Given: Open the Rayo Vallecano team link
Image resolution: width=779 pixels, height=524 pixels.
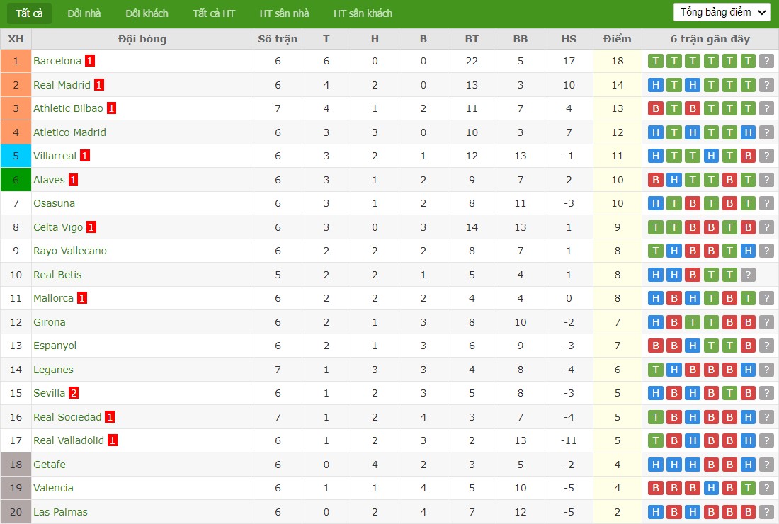Looking at the screenshot, I should pyautogui.click(x=70, y=251).
